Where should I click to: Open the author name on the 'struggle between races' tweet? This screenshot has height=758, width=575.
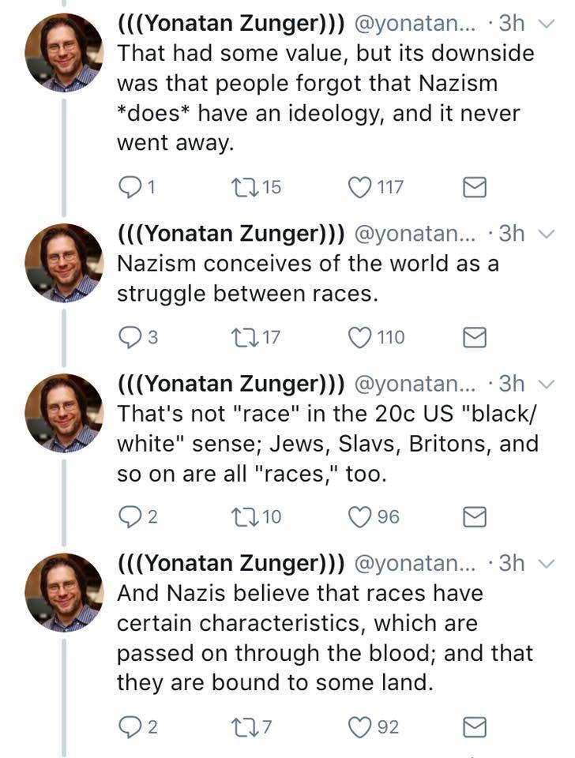pos(231,233)
